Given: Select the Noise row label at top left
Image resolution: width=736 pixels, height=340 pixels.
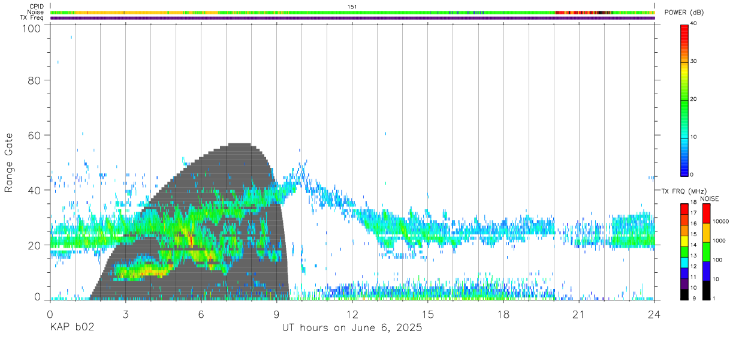Looking at the screenshot, I should [x=35, y=12].
